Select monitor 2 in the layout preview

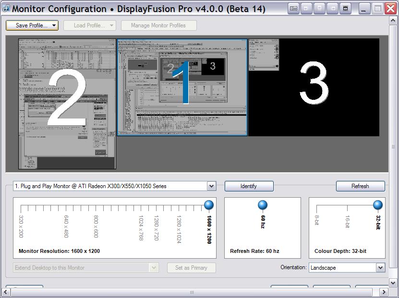(67, 104)
